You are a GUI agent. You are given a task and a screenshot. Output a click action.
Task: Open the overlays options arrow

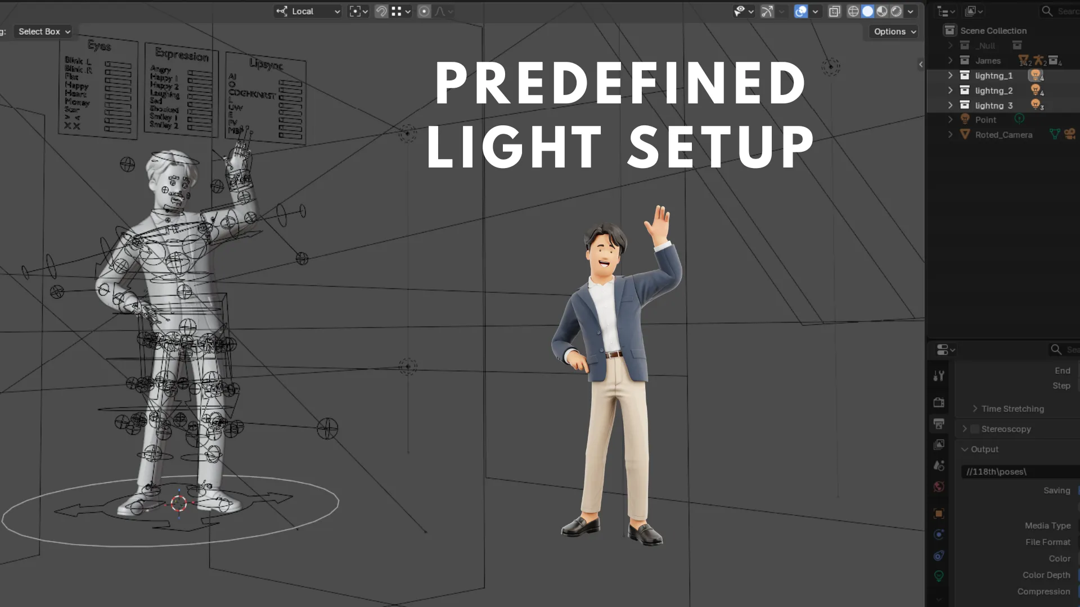coord(815,11)
